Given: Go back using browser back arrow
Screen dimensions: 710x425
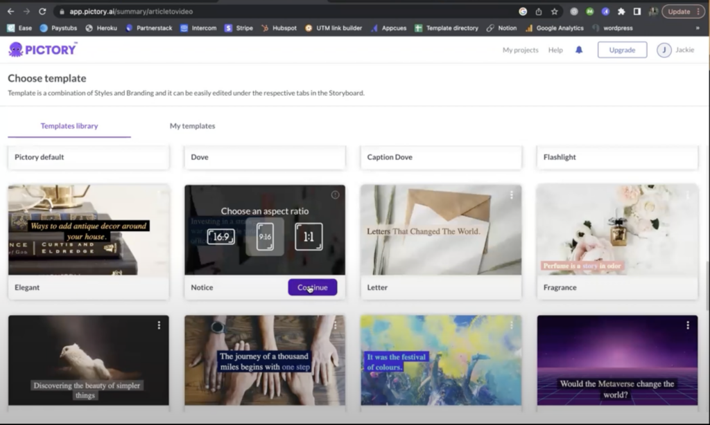Looking at the screenshot, I should pyautogui.click(x=11, y=11).
